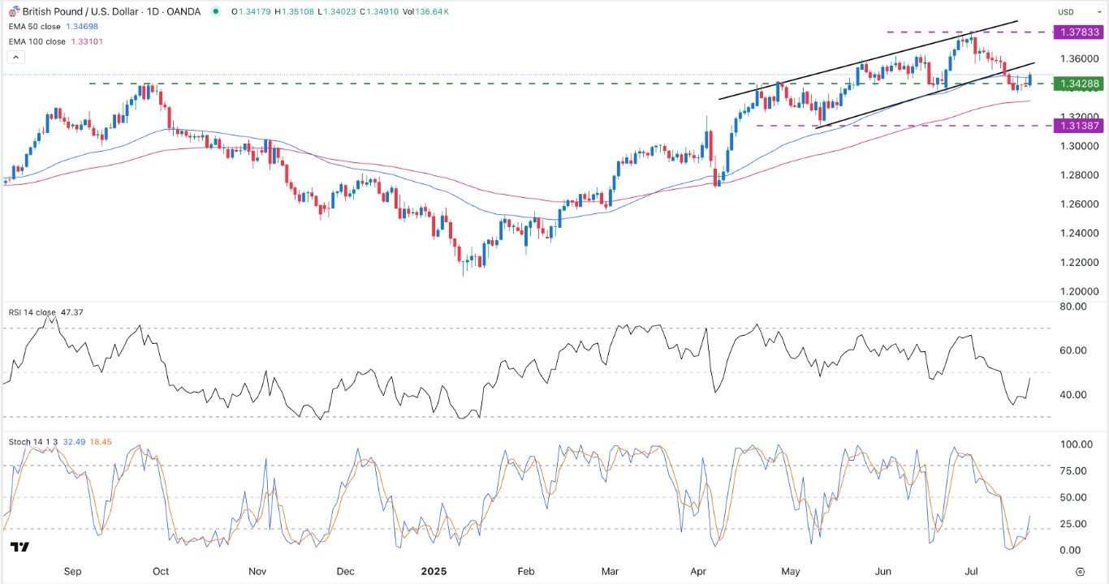Click the Stoch 100.00 scale label
The image size is (1109, 584).
(1073, 444)
